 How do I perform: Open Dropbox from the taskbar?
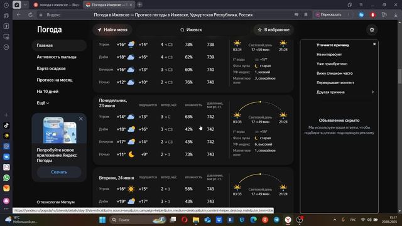[x=219, y=220]
